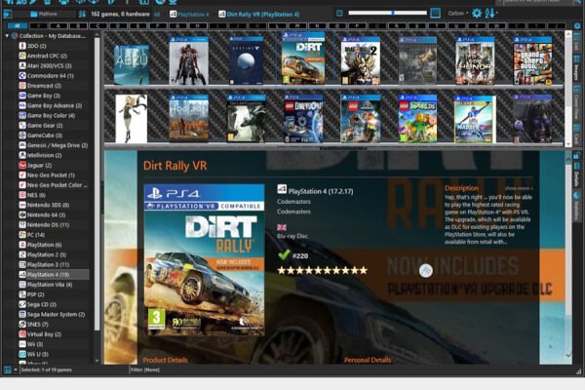This screenshot has width=585, height=390.
Task: Click the PlayStation 4 breadcrumb link
Action: click(189, 15)
